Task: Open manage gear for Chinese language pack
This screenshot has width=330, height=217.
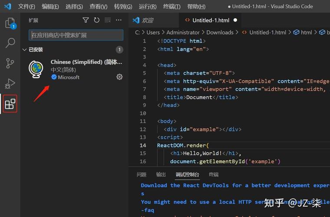Action: pyautogui.click(x=119, y=77)
